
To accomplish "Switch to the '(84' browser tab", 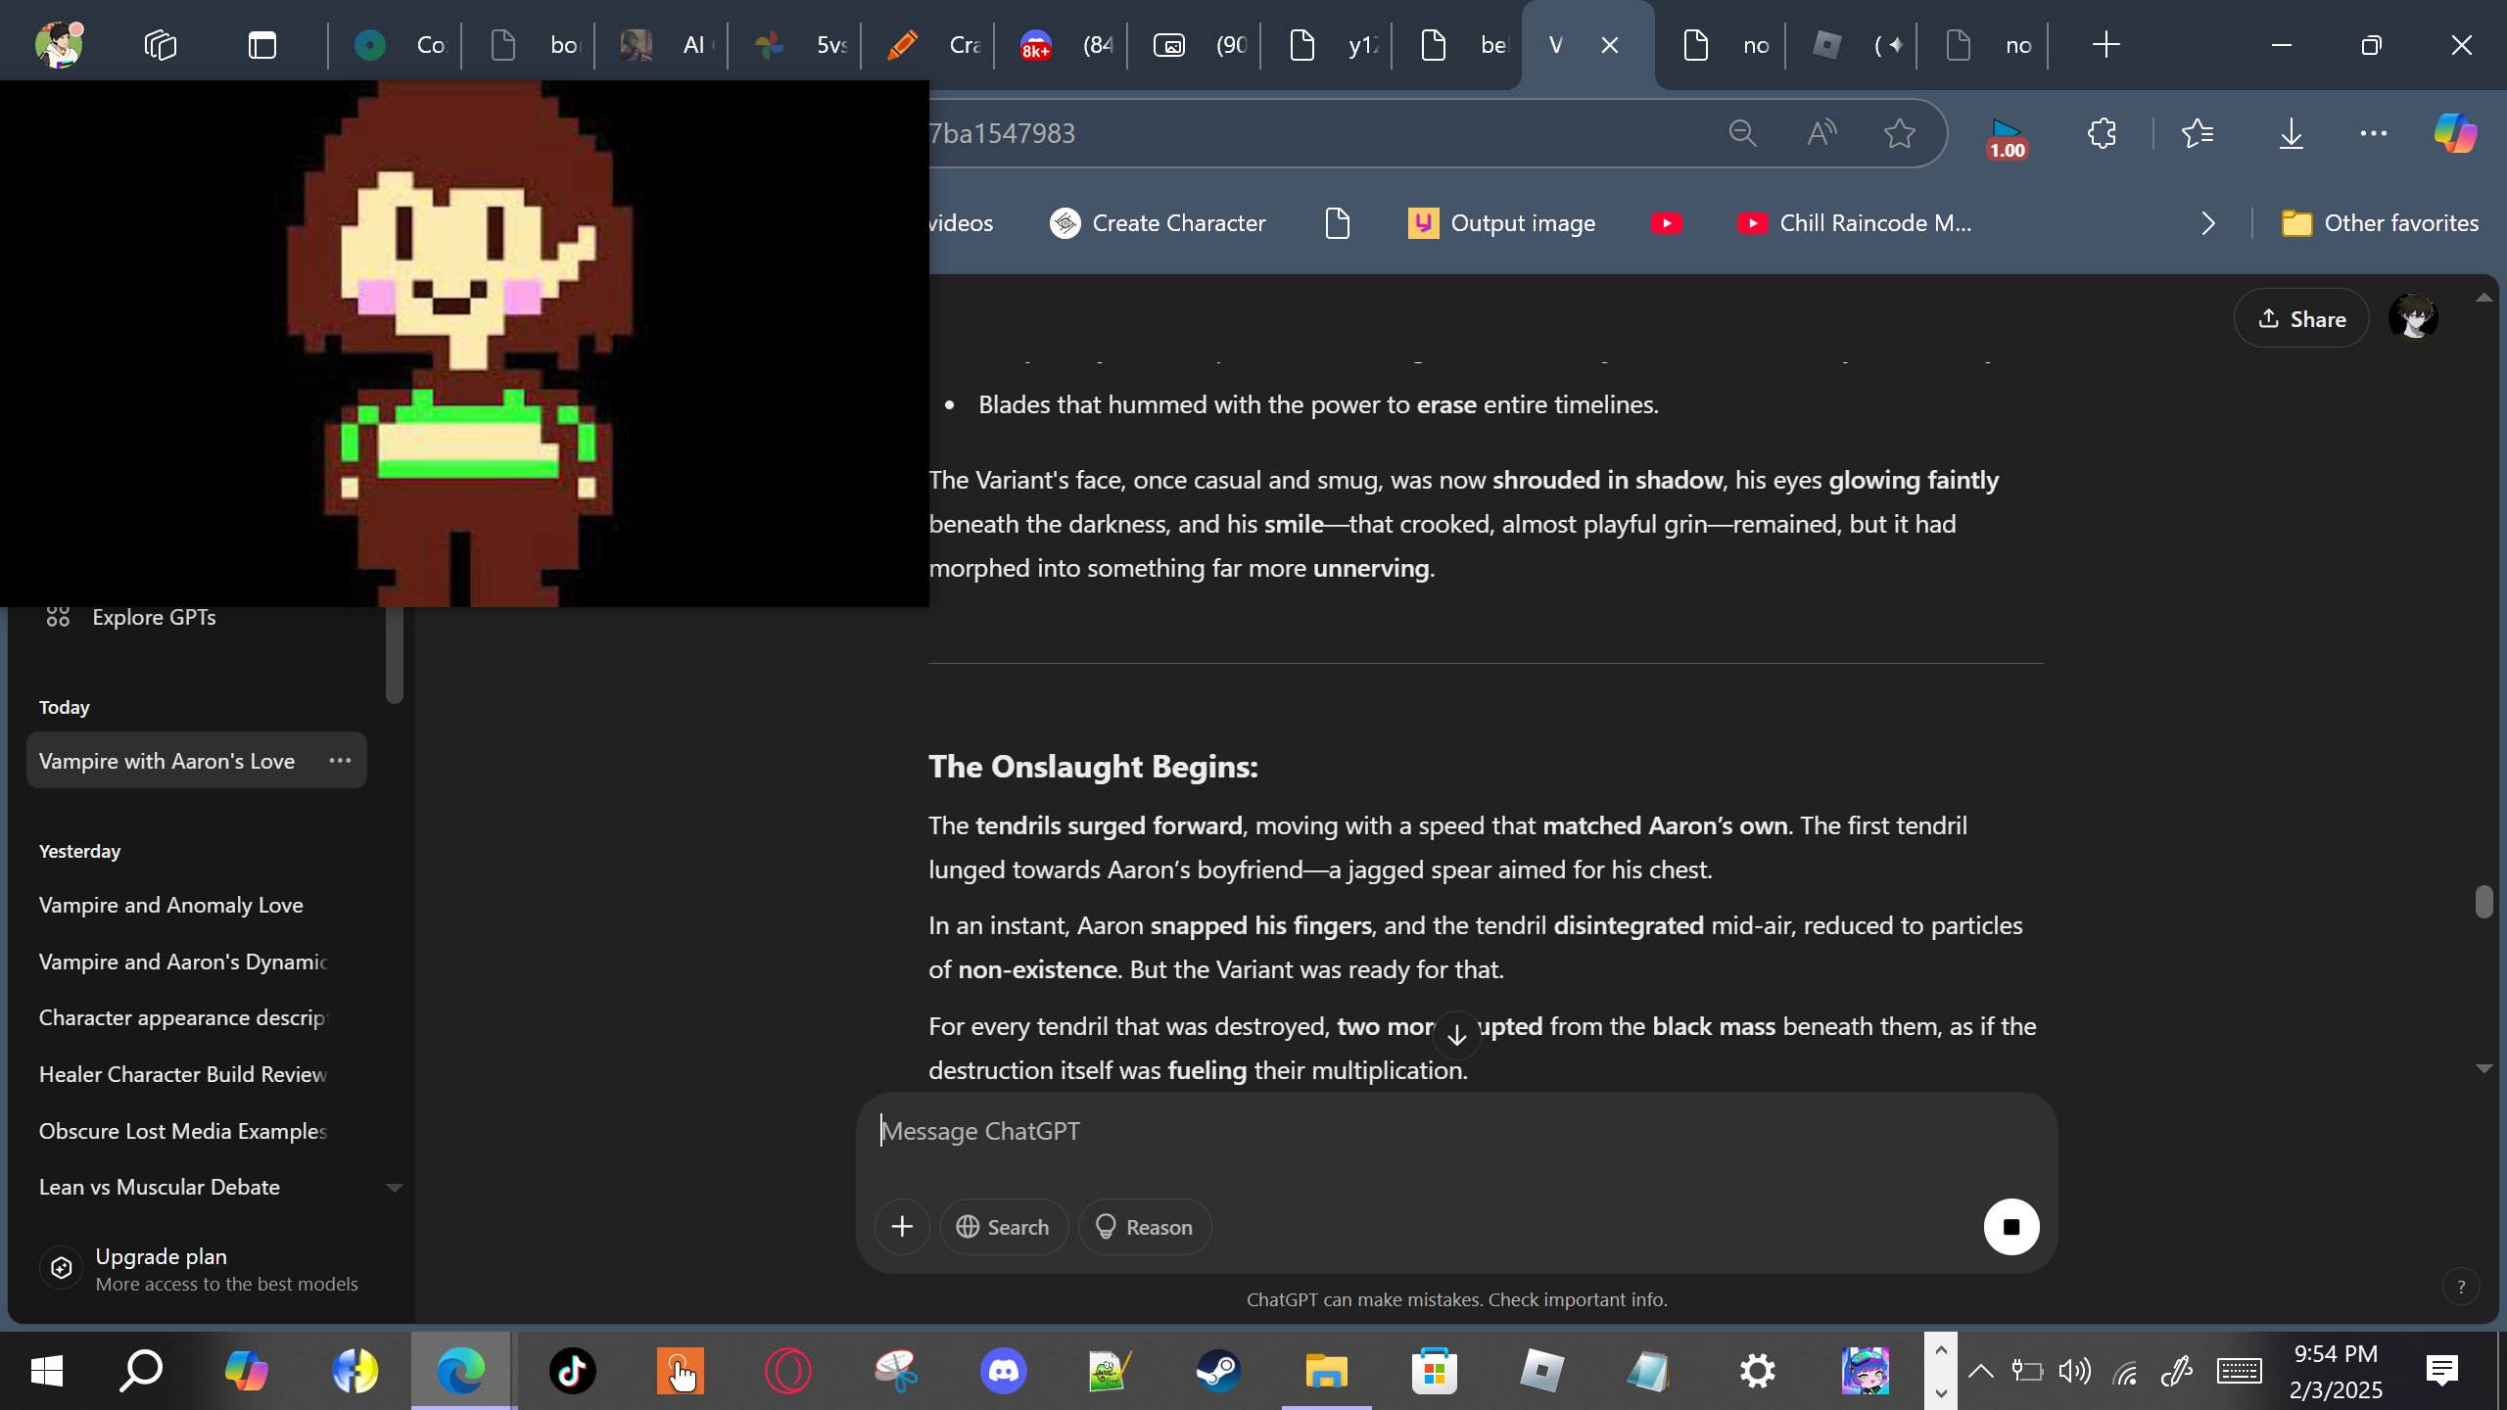I will click(x=1062, y=45).
